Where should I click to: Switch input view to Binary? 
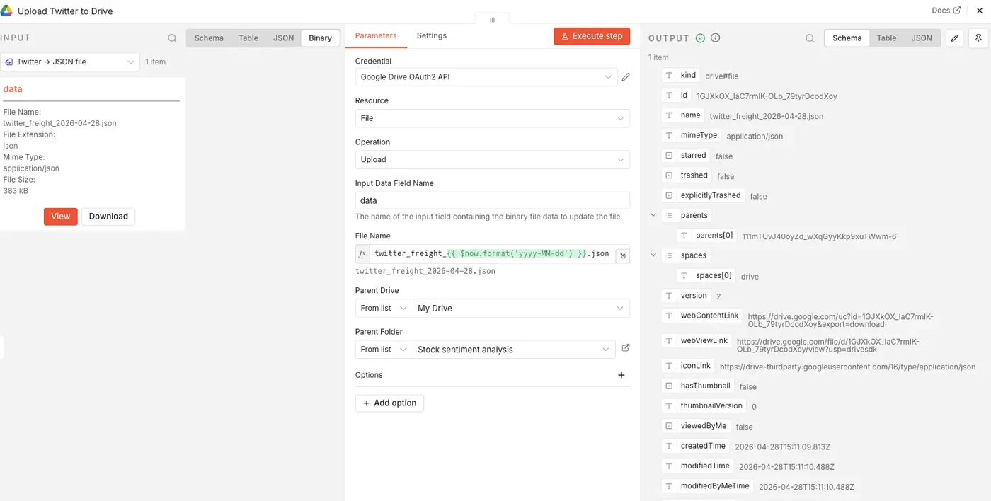point(320,38)
